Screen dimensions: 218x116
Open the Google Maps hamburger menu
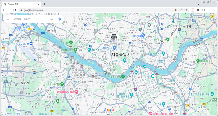8,19
